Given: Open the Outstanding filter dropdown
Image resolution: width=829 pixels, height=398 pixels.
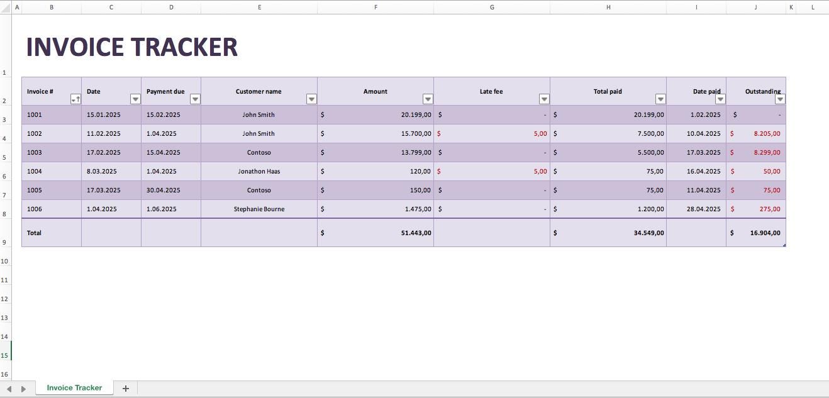Looking at the screenshot, I should pos(780,99).
